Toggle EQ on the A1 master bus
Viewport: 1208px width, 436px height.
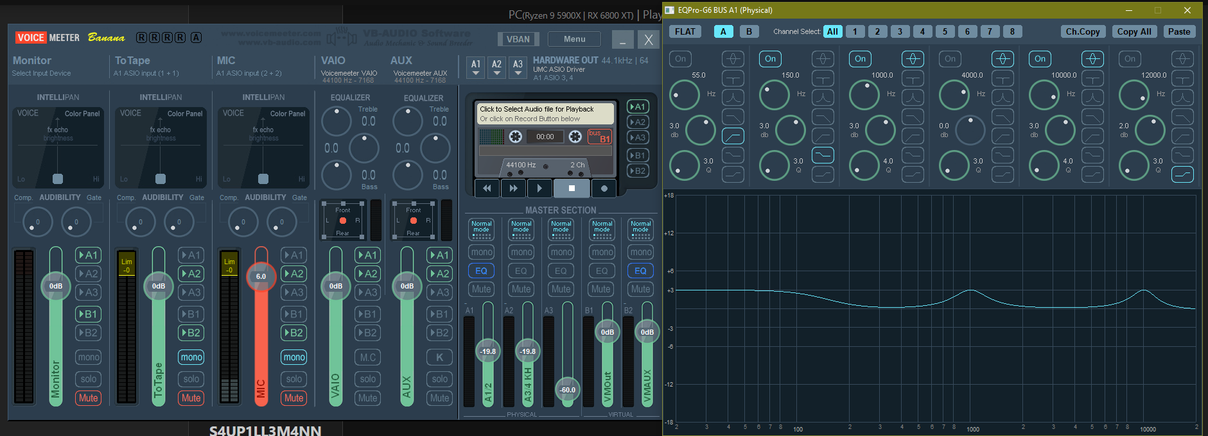(481, 271)
